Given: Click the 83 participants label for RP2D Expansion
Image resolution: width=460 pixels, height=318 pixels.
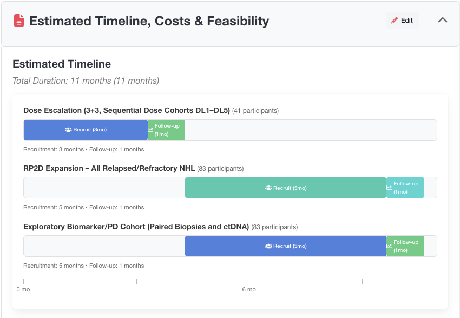Looking at the screenshot, I should pos(220,169).
